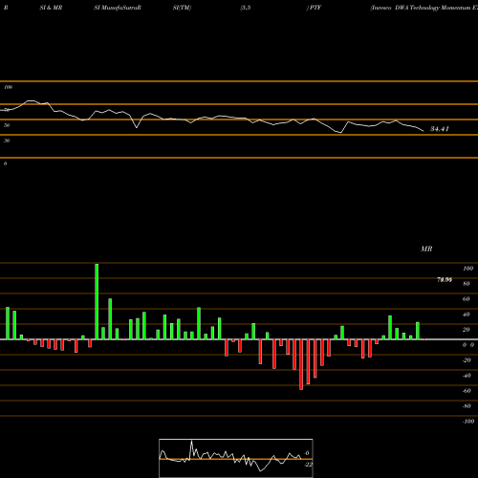Screen dimensions: 478x478
Task: Click the RSI axis label 30
Action: pos(7,141)
